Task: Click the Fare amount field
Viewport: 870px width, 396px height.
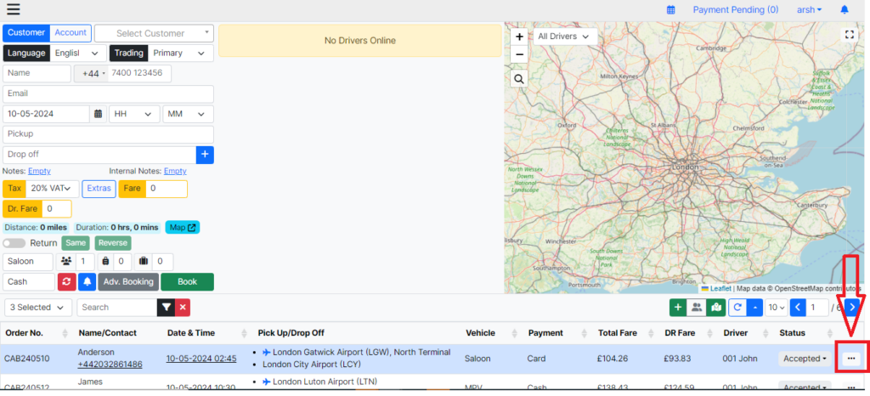Action: point(167,189)
